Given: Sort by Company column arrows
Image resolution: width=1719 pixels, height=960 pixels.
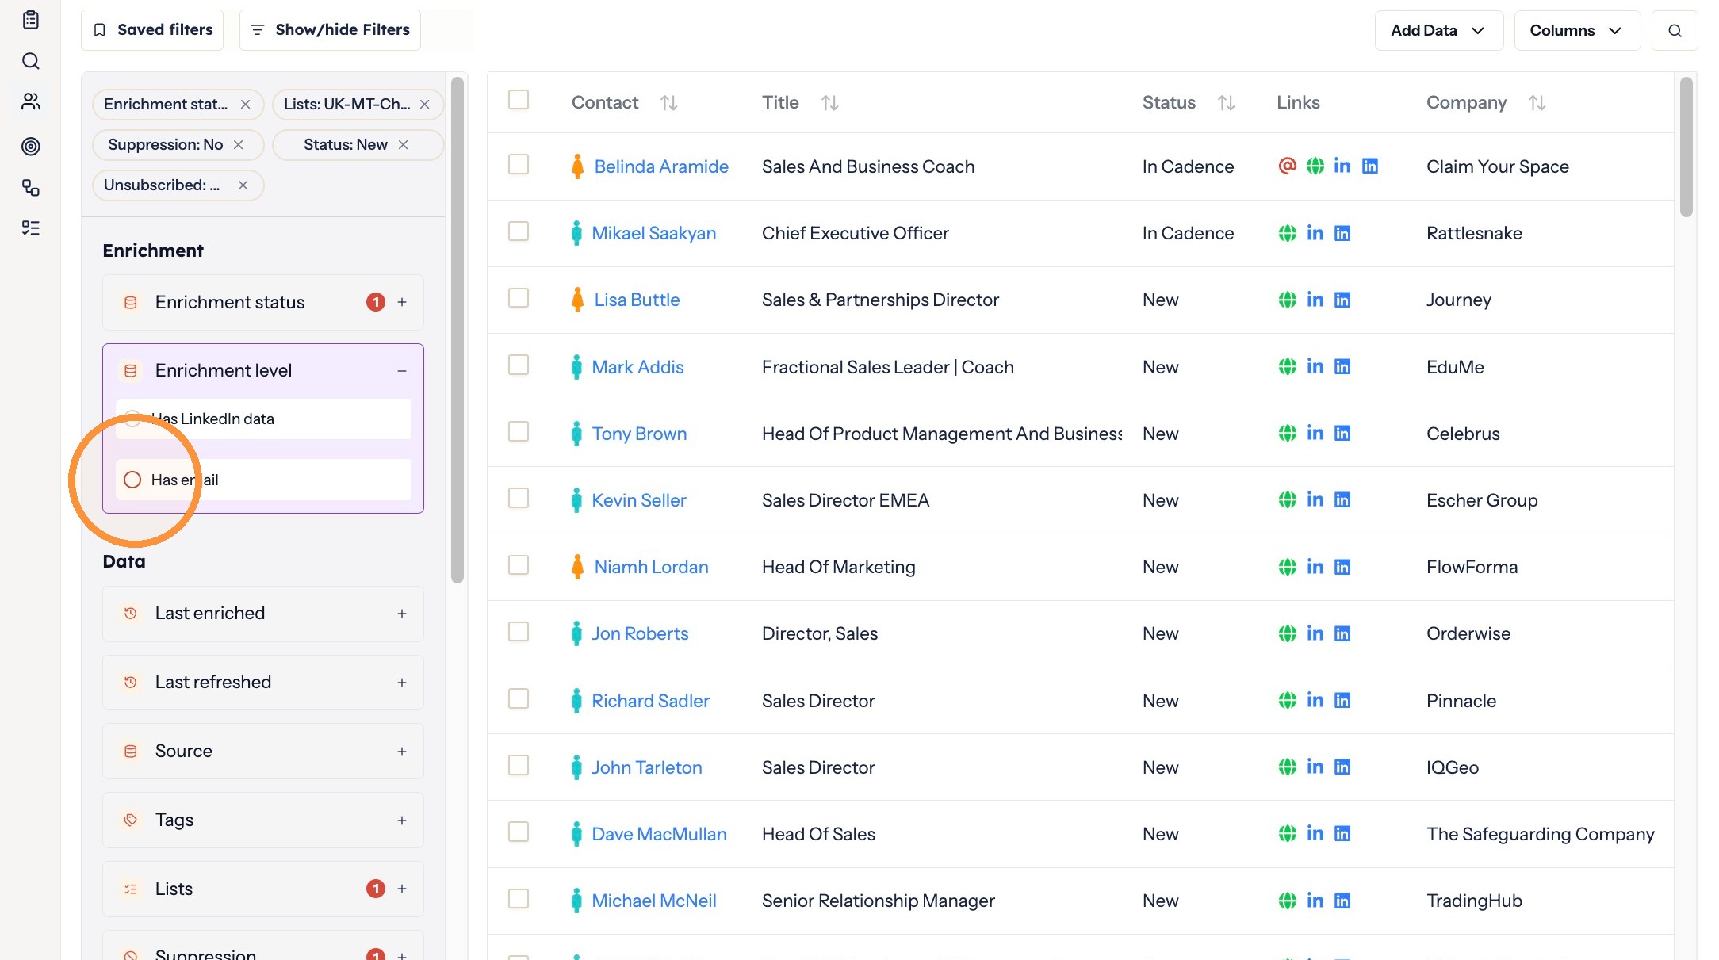Looking at the screenshot, I should (1537, 103).
